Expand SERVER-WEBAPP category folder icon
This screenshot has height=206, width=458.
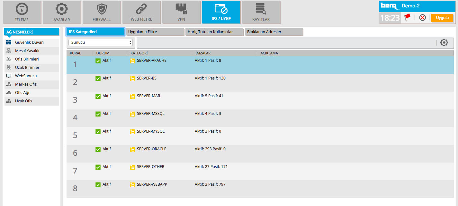pos(132,185)
